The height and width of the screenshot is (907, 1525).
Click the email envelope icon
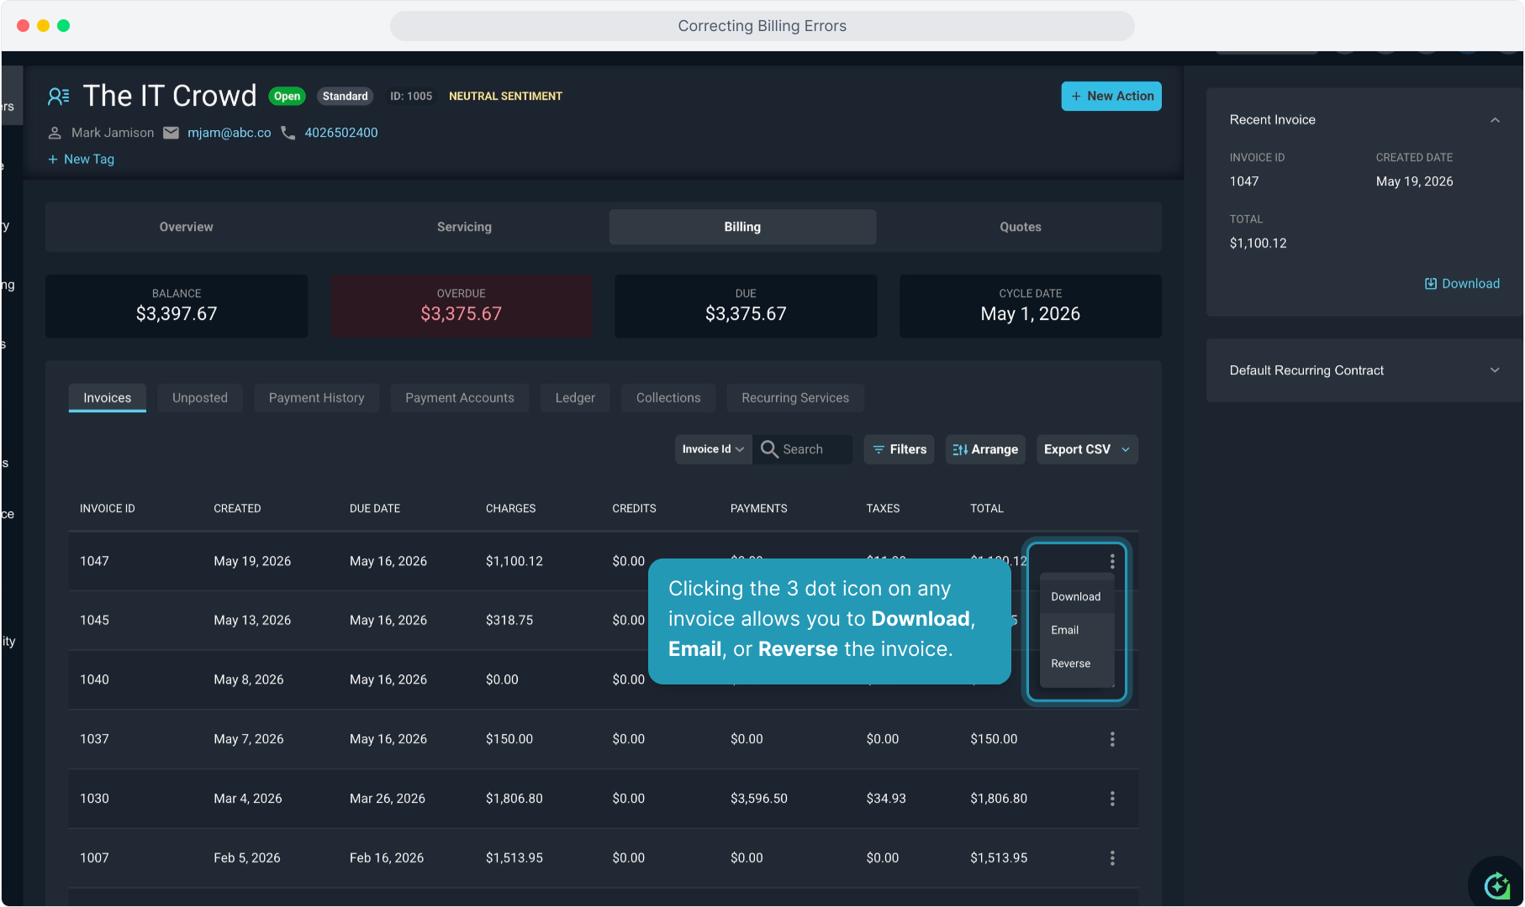(x=171, y=133)
